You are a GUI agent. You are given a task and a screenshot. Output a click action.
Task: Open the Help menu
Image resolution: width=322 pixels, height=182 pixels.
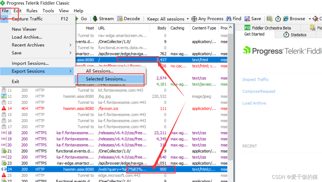pyautogui.click(x=79, y=11)
